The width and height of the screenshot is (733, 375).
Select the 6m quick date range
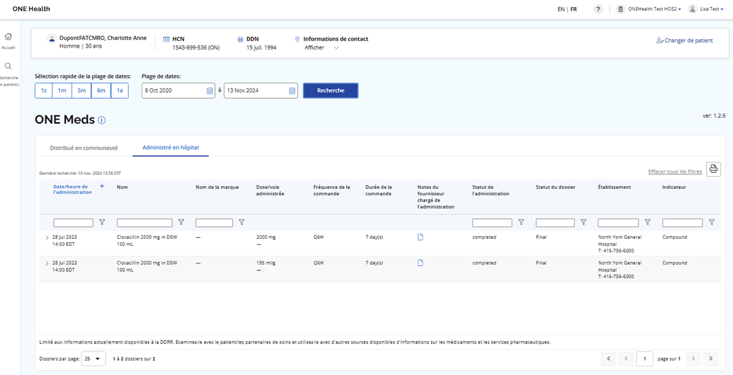point(101,91)
